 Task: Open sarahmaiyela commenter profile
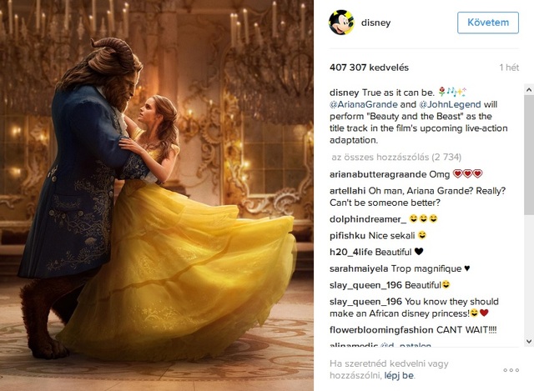[359, 268]
